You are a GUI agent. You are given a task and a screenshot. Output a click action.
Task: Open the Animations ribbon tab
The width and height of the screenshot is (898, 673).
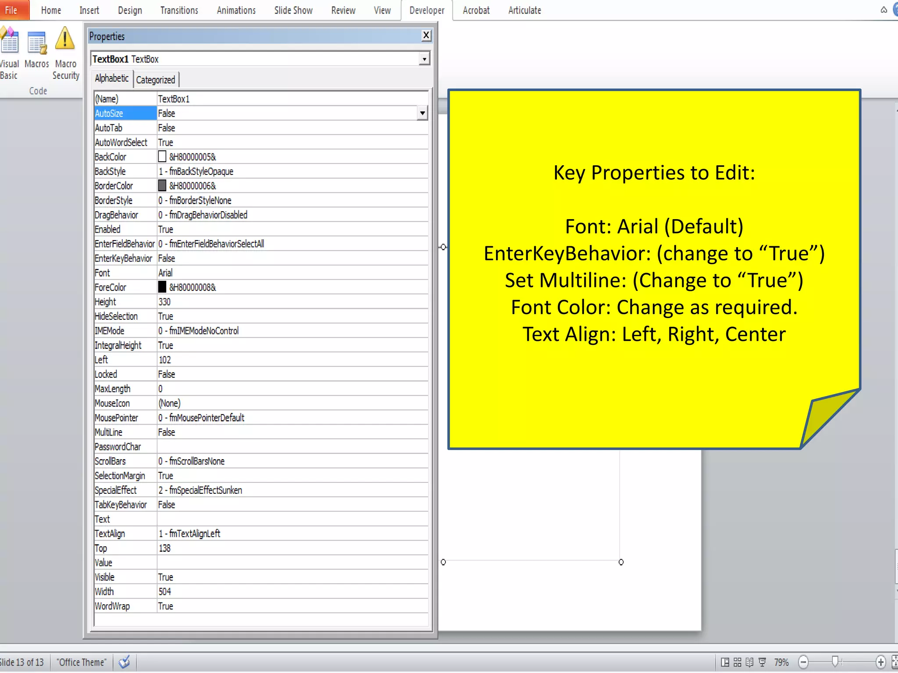tap(236, 10)
